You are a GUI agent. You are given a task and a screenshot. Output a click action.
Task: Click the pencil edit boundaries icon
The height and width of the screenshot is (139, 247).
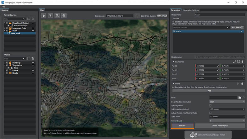click(x=235, y=62)
